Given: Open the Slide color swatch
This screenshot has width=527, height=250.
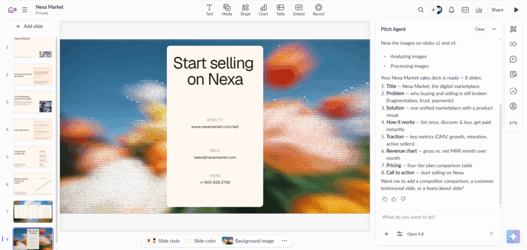Looking at the screenshot, I should (201, 241).
